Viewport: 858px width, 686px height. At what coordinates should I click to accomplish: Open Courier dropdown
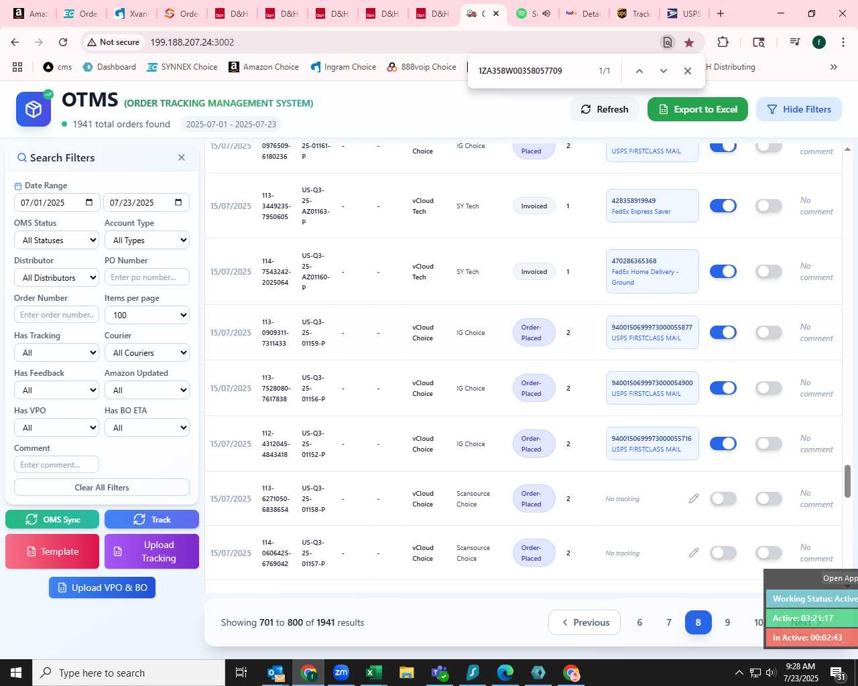[147, 352]
